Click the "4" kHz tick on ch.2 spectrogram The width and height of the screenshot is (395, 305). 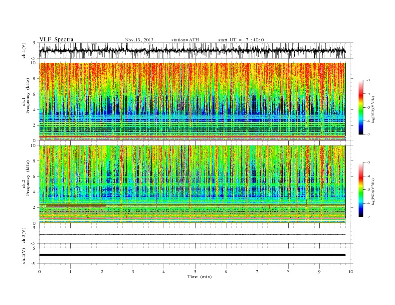pos(34,192)
